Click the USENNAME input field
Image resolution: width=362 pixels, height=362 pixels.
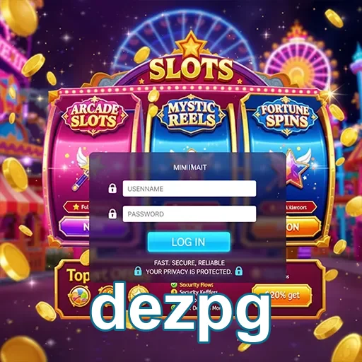189,189
